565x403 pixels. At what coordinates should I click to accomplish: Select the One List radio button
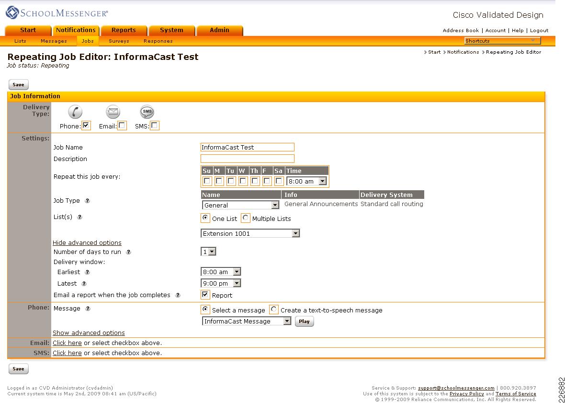click(x=205, y=218)
